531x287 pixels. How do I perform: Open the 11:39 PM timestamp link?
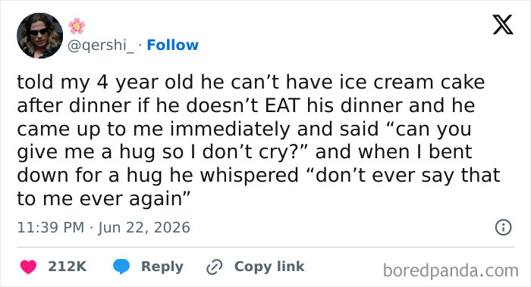pyautogui.click(x=51, y=227)
